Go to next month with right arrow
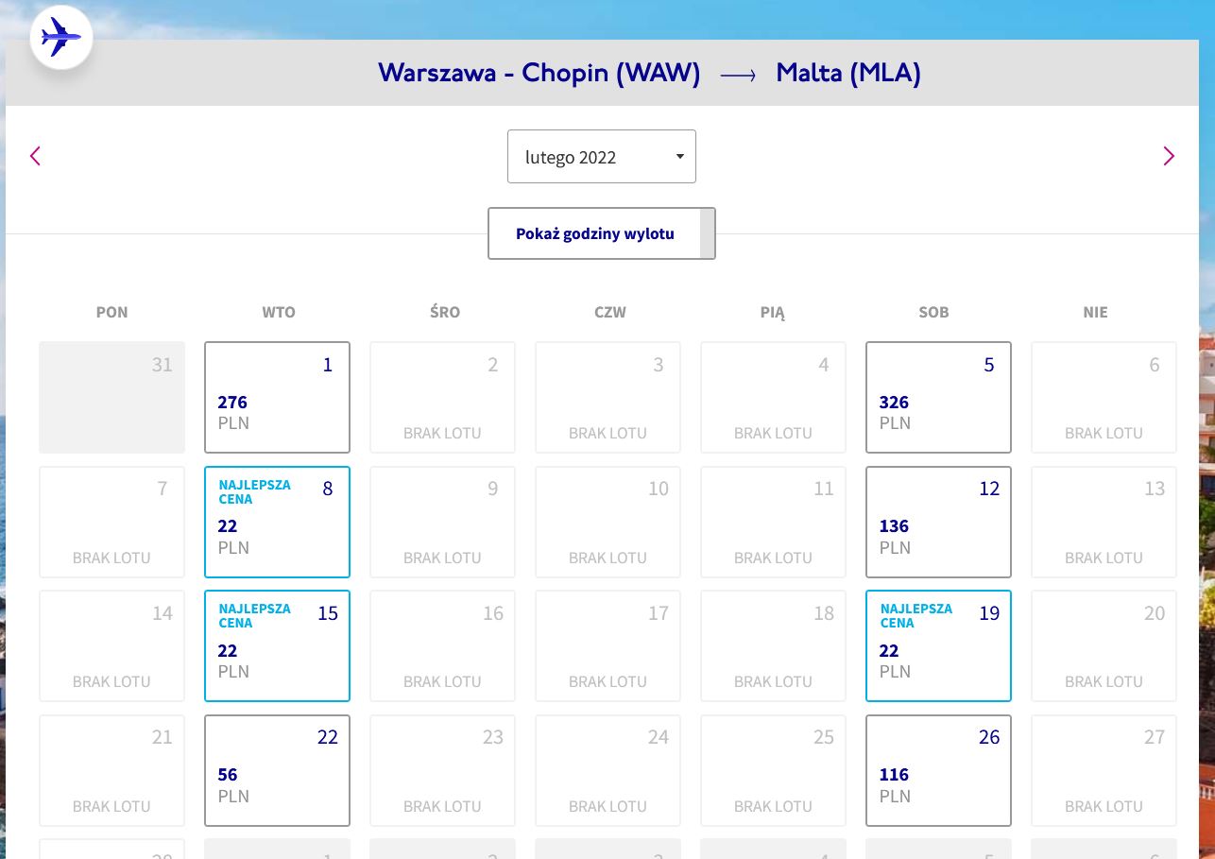Image resolution: width=1215 pixels, height=859 pixels. pyautogui.click(x=1169, y=156)
